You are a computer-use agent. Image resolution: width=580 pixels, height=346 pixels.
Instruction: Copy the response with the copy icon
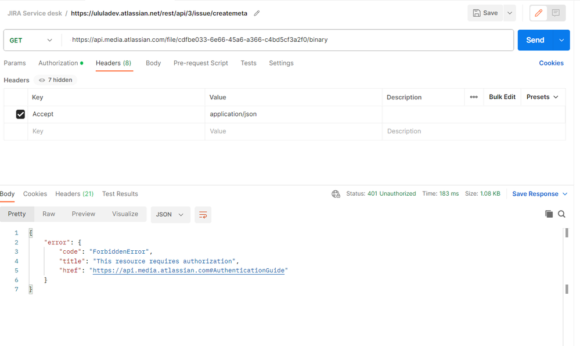click(549, 214)
